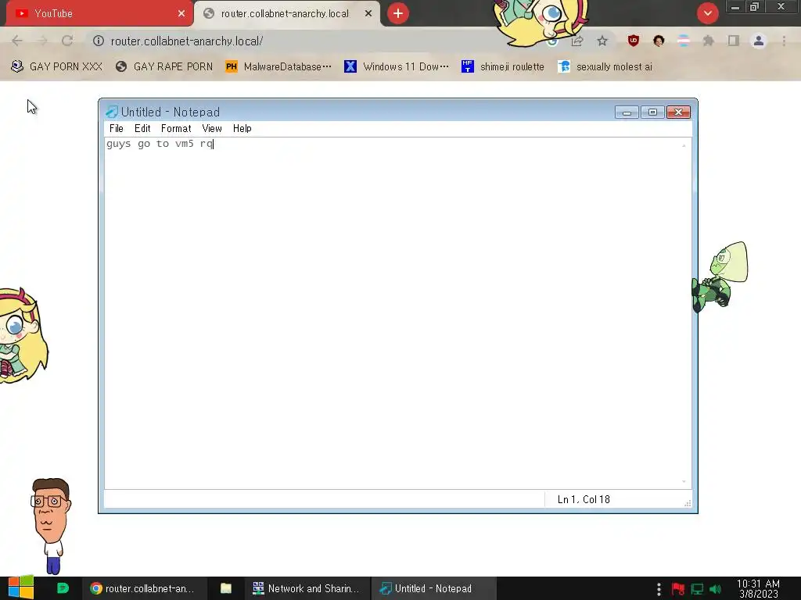Close the Notepad window
Viewport: 801px width, 600px height.
tap(678, 112)
